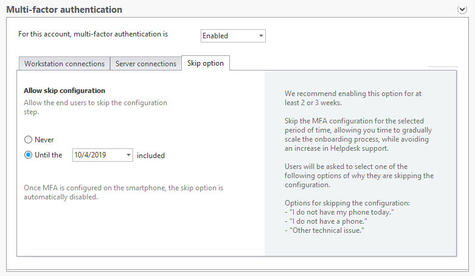Collapse the Multi-factor authentication section chevron

(x=462, y=10)
